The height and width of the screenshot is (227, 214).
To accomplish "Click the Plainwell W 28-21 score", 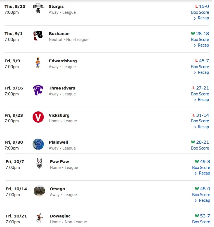I will (200, 142).
